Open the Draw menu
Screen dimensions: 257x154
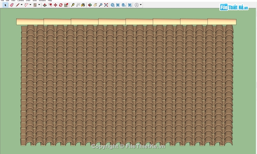click(x=28, y=1)
